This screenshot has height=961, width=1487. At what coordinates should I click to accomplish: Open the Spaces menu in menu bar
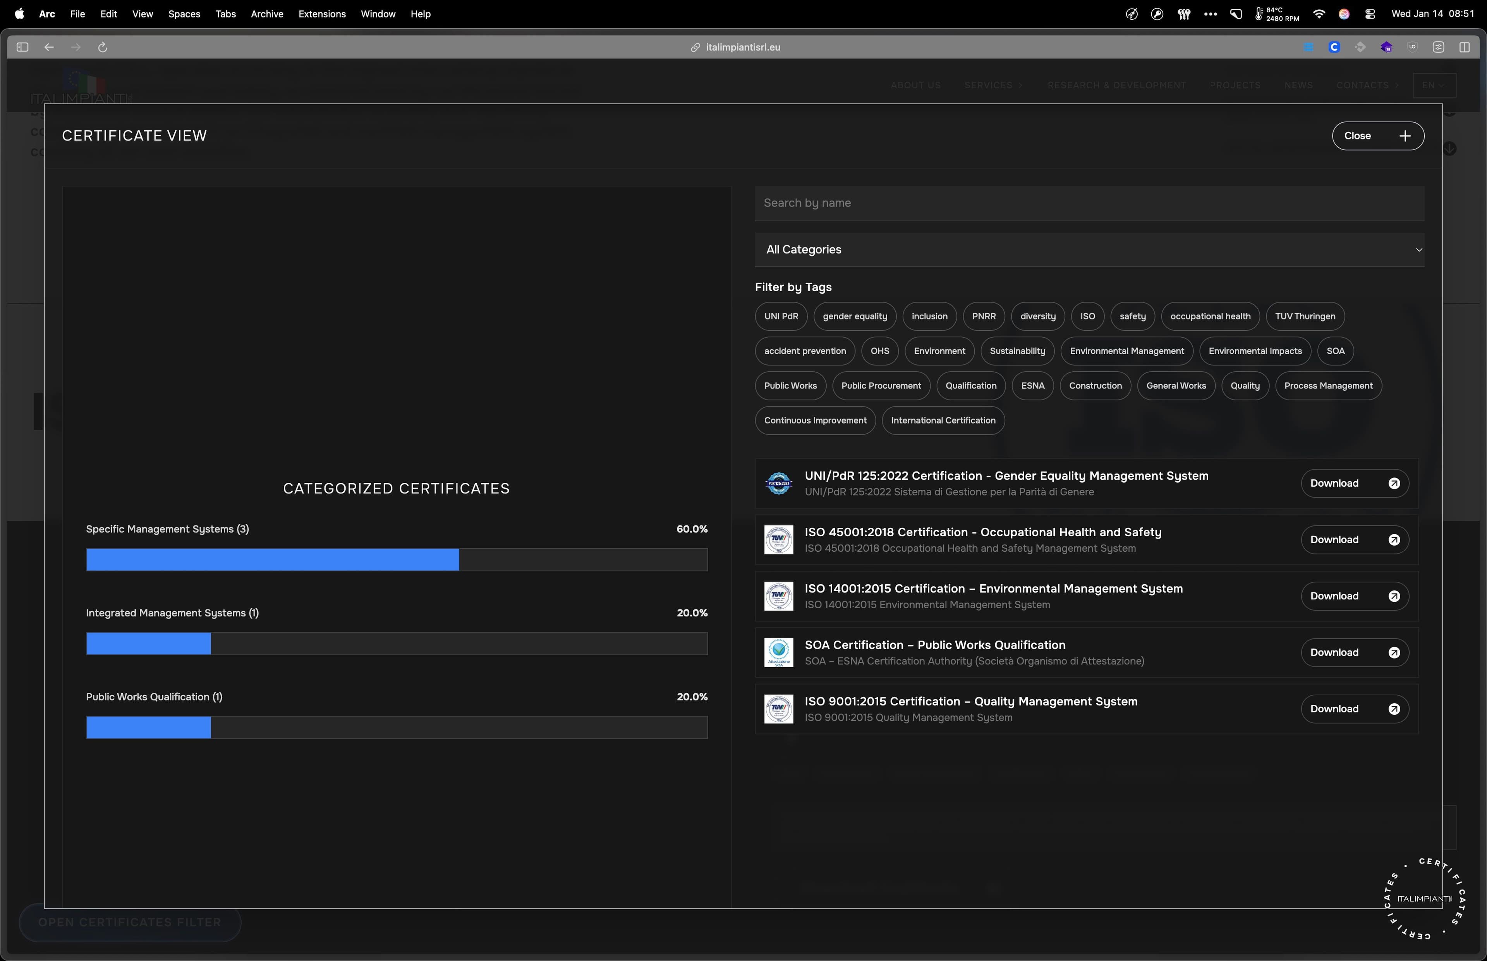[x=184, y=14]
